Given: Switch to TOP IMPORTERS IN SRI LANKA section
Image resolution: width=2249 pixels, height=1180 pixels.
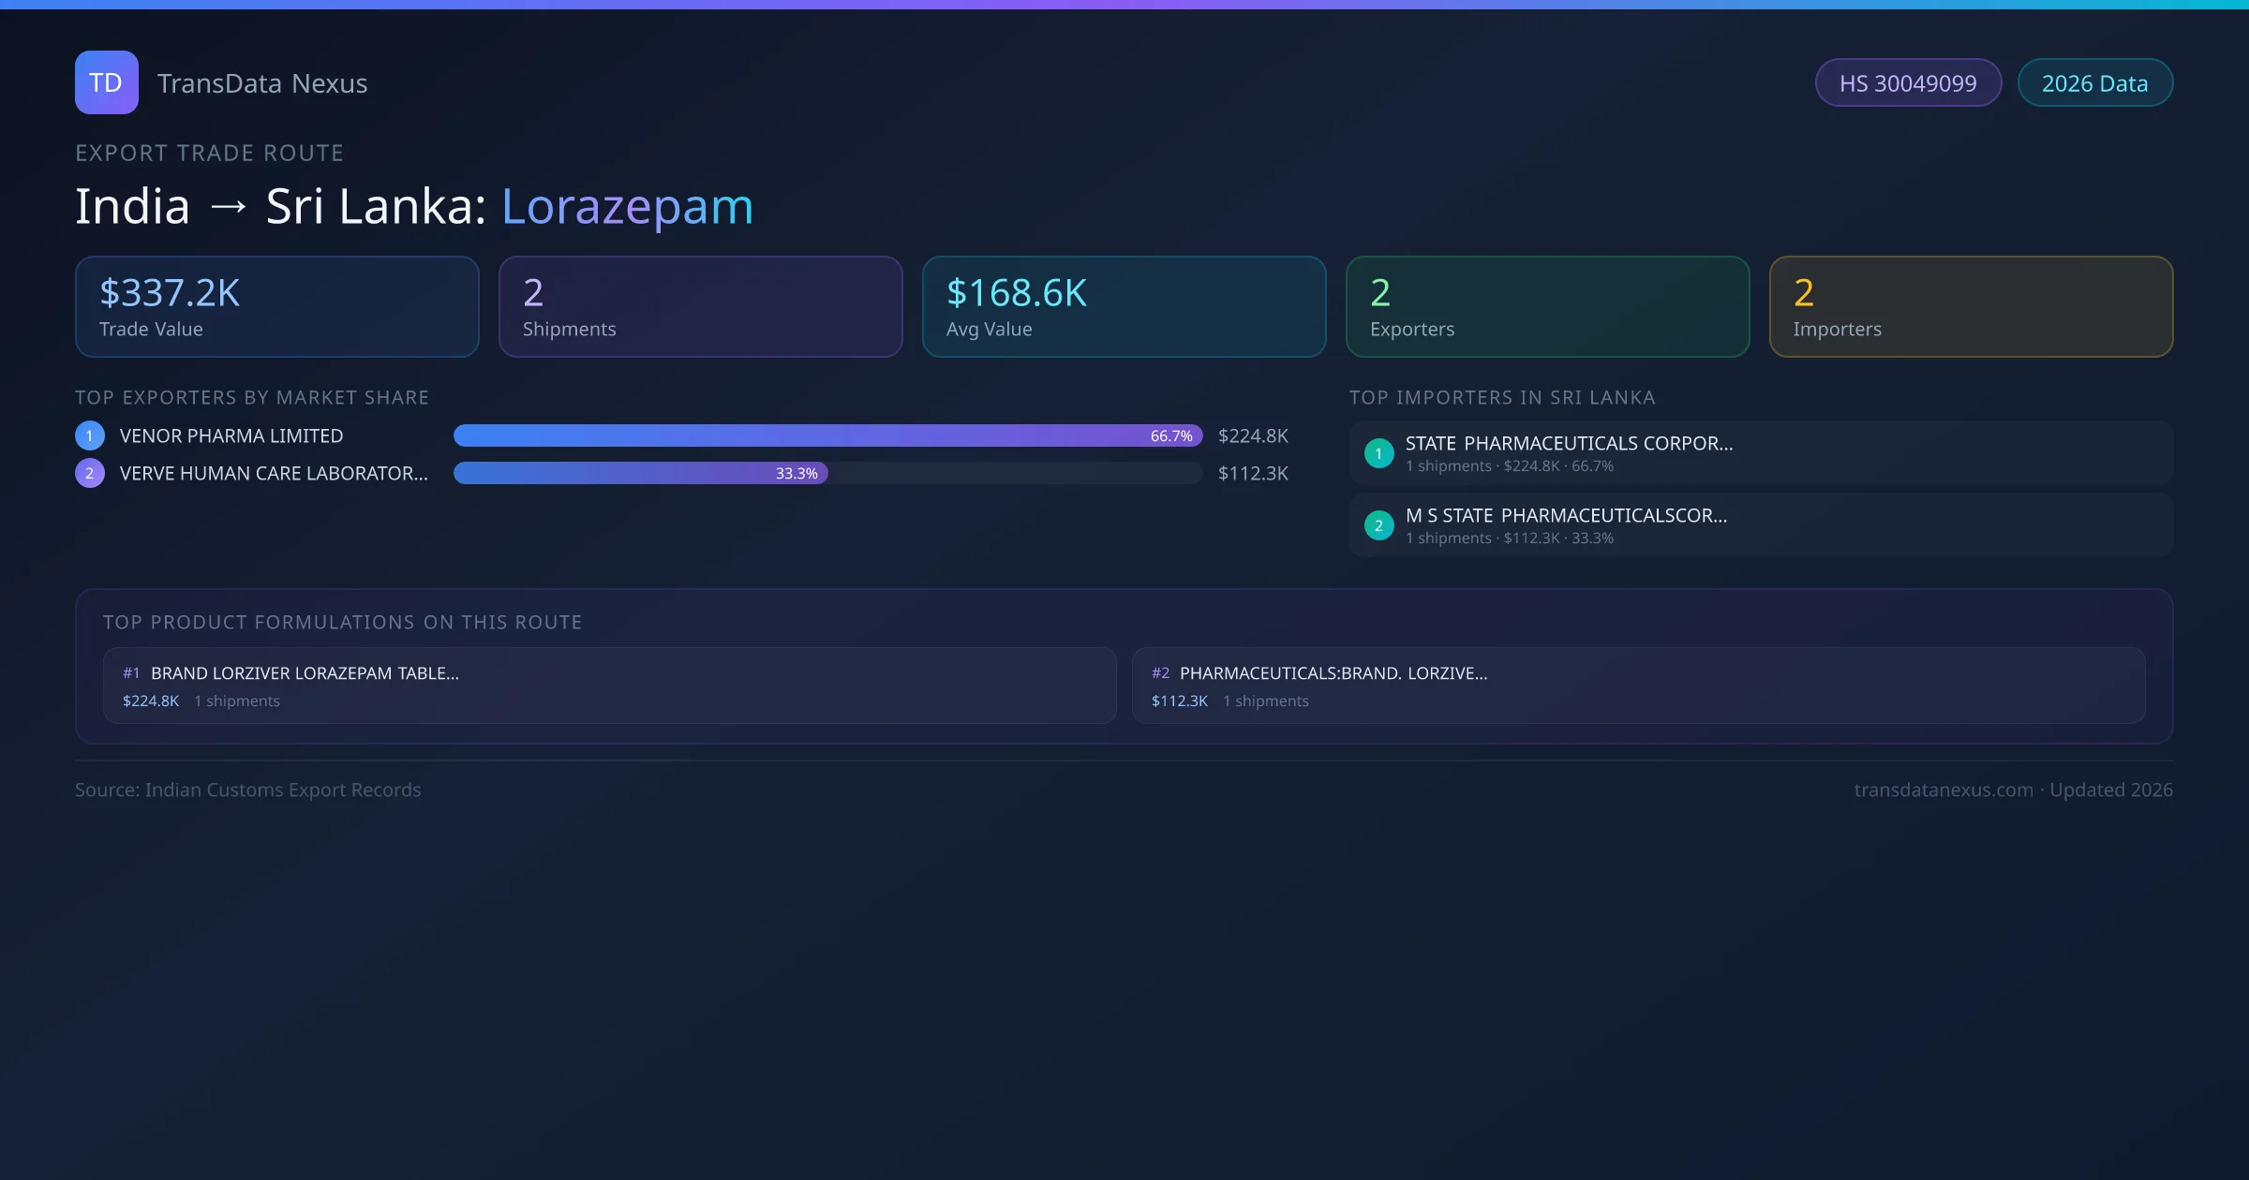Looking at the screenshot, I should 1503,397.
